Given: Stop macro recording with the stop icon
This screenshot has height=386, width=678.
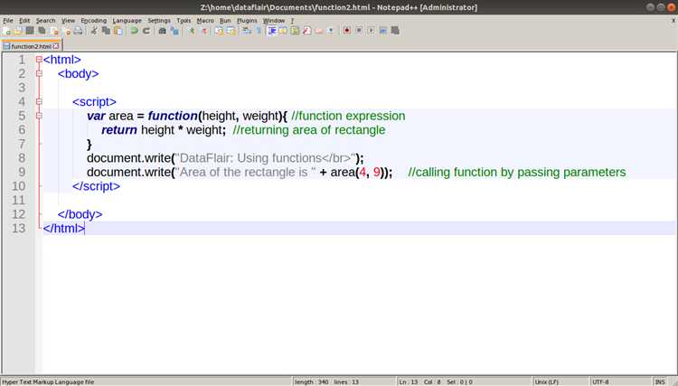Looking at the screenshot, I should click(359, 31).
